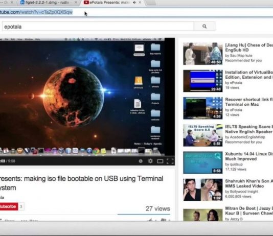Screen dimensions: 273x236
Task: Click the 12 views text
Action: [x=232, y=115]
